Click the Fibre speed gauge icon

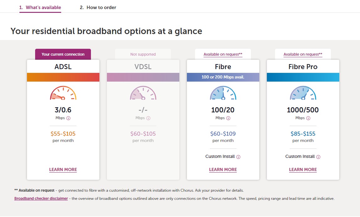pyautogui.click(x=223, y=93)
